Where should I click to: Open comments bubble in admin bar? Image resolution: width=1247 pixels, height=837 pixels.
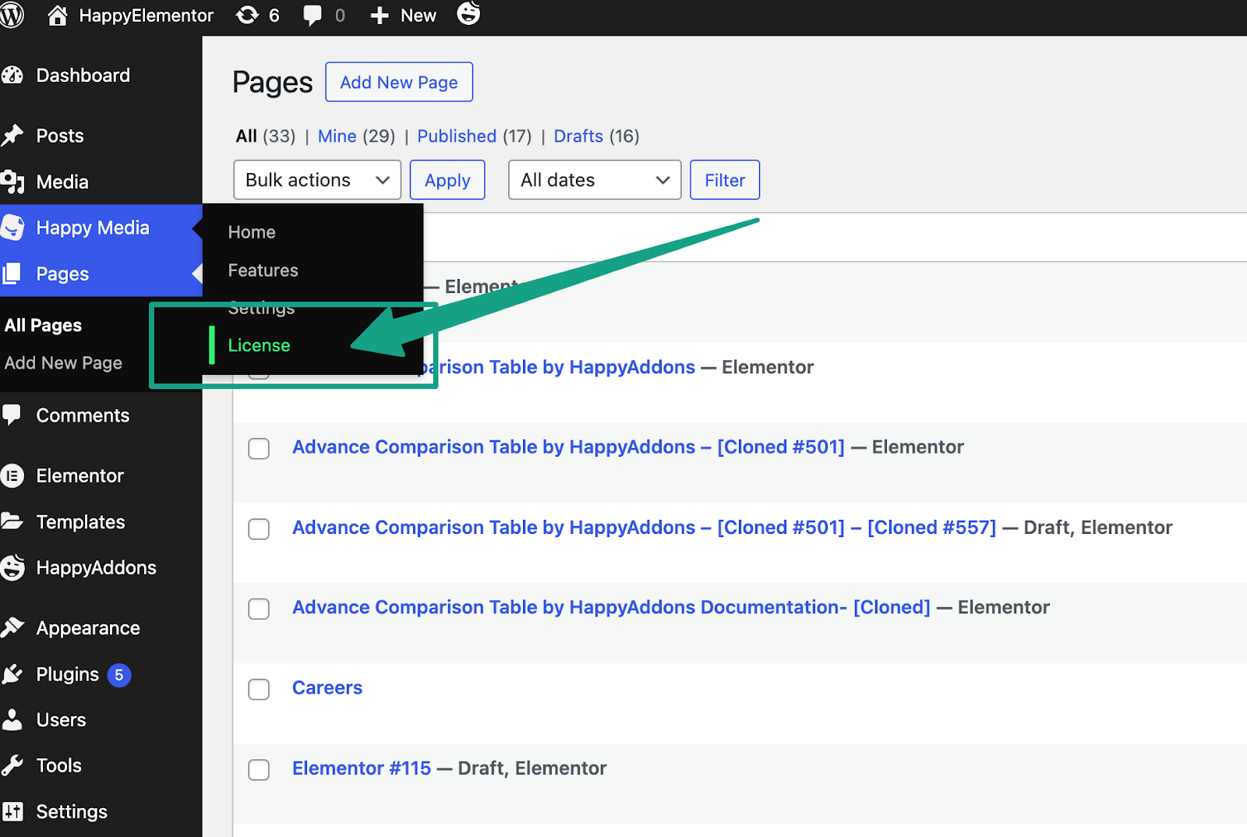(313, 16)
